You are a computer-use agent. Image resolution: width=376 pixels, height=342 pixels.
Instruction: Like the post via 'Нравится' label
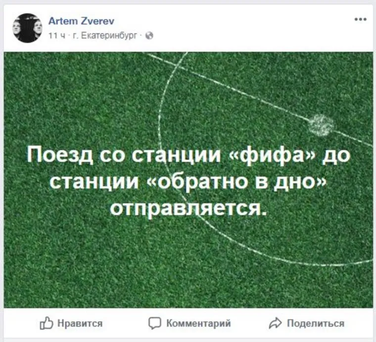click(x=80, y=324)
